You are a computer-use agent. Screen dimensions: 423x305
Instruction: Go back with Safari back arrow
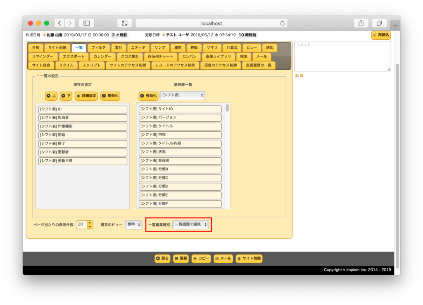[x=59, y=23]
